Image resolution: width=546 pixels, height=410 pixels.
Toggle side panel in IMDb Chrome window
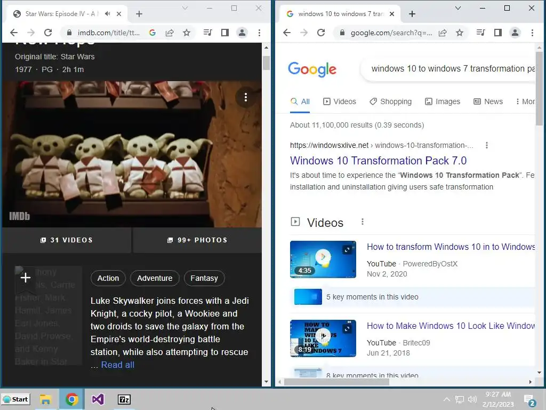pos(225,33)
